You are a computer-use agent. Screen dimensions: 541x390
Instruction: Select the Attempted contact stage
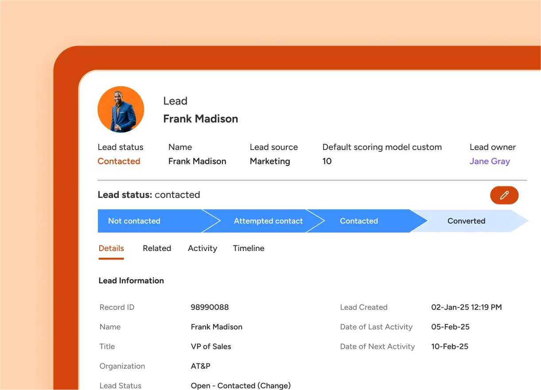click(x=268, y=221)
